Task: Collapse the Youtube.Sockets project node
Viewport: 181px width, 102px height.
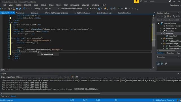Action: pyautogui.click(x=159, y=23)
